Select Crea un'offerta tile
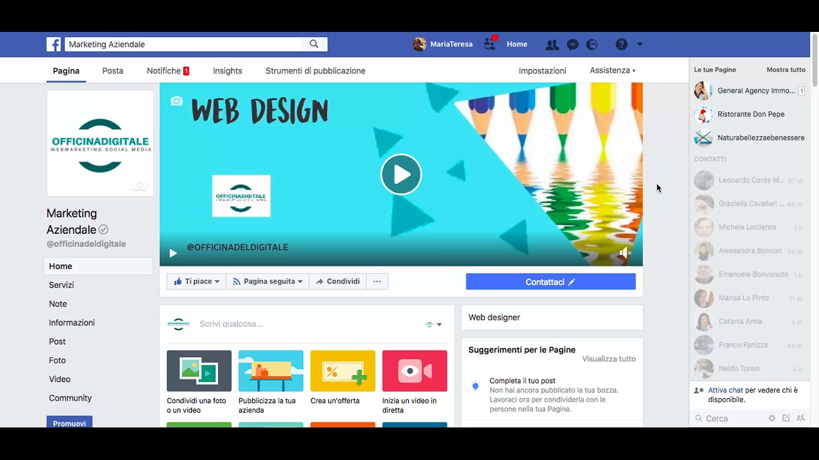Screen dimensions: 819x460 [x=343, y=378]
